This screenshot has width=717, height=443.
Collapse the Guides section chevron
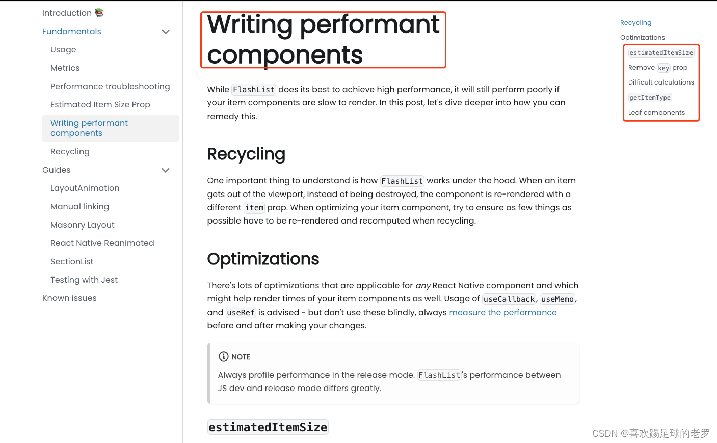[x=166, y=170]
